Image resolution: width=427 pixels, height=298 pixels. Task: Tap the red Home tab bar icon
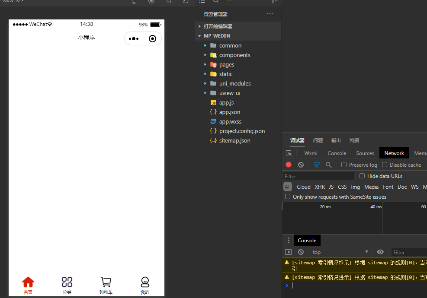pos(28,282)
